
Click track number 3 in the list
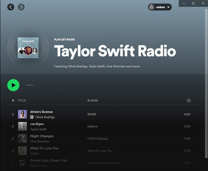click(13, 138)
